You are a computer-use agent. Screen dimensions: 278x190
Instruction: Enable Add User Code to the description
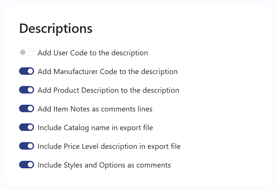(27, 53)
